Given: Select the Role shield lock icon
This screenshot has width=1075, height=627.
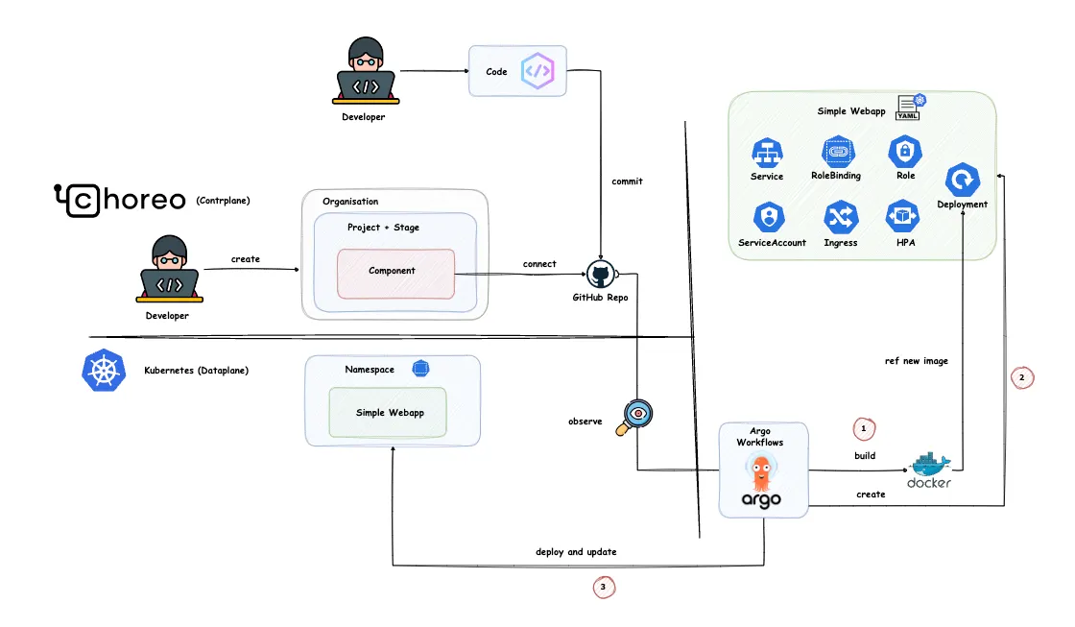Looking at the screenshot, I should (x=905, y=151).
